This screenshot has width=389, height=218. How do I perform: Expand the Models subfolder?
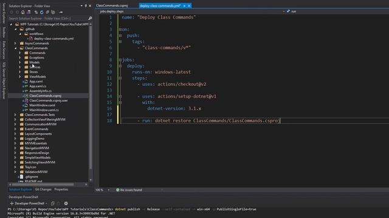tap(20, 62)
